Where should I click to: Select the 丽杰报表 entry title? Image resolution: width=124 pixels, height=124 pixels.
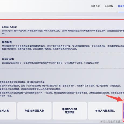[x=7, y=42]
